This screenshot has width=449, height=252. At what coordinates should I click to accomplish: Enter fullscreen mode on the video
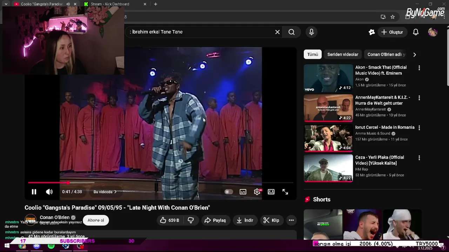[x=285, y=192]
